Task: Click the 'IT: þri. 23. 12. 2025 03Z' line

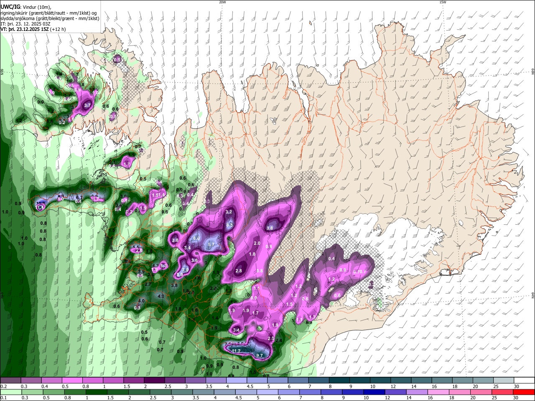Action: click(x=26, y=24)
